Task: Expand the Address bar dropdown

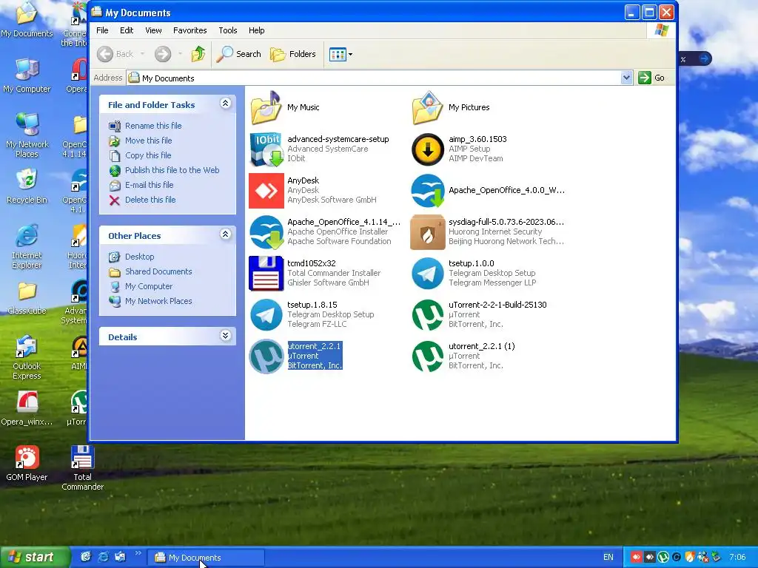Action: [x=626, y=78]
